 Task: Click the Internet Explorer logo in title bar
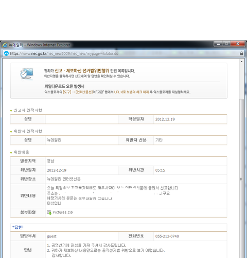[x=5, y=45]
